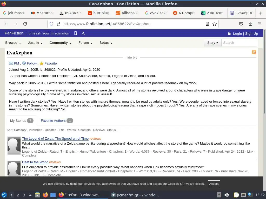
Task: Select the Favorite Authors tab
Action: click(x=57, y=121)
